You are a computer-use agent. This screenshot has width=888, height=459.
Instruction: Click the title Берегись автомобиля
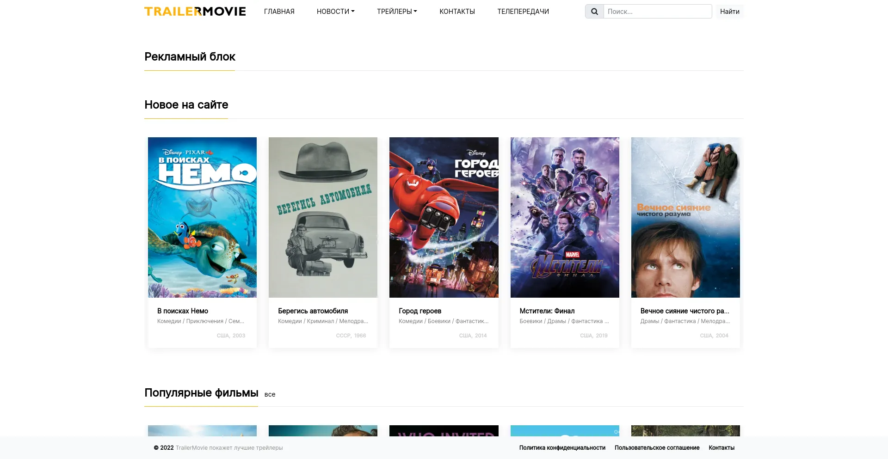[x=313, y=311]
